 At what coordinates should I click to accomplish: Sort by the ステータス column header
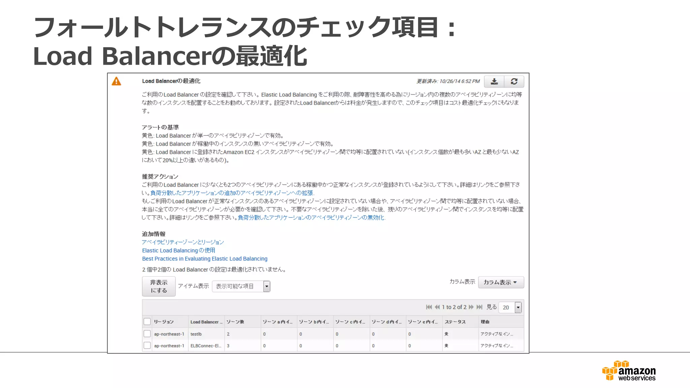[x=461, y=322]
